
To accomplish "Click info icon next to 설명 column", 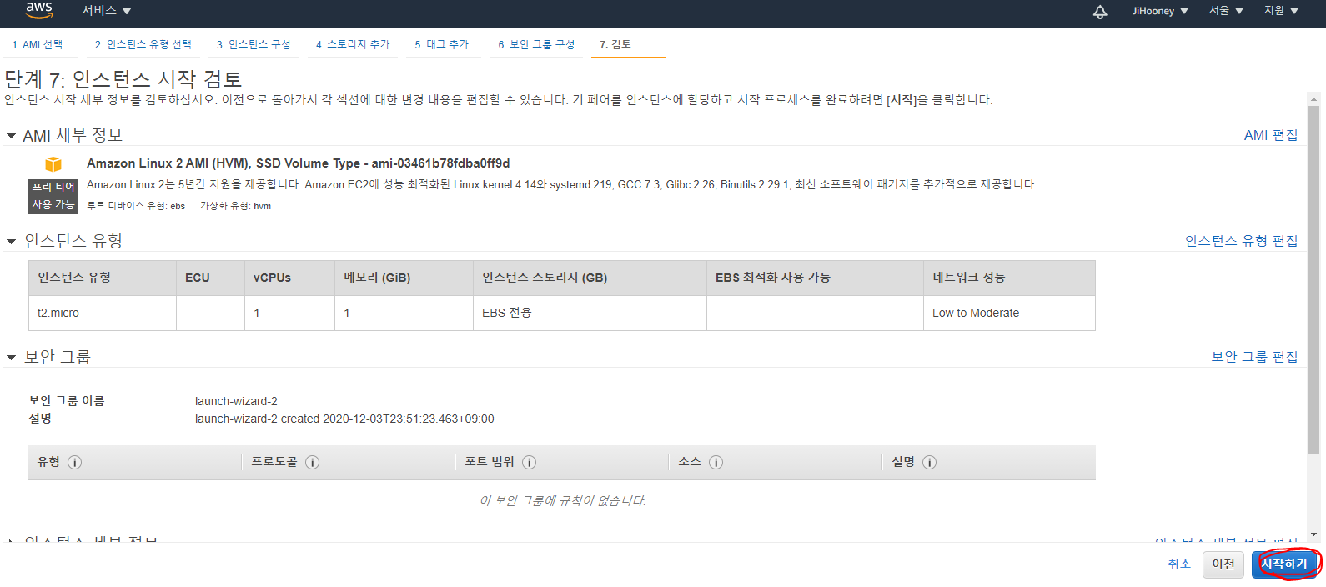I will coord(929,462).
